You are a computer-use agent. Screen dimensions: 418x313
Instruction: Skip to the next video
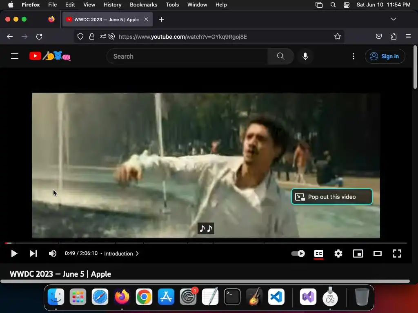coord(33,253)
